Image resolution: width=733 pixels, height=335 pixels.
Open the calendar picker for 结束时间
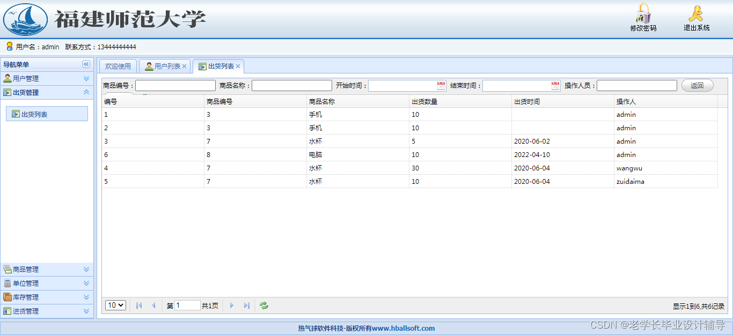[555, 85]
